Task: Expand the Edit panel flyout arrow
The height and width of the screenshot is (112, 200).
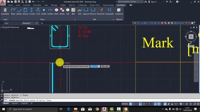Action: (x=113, y=20)
